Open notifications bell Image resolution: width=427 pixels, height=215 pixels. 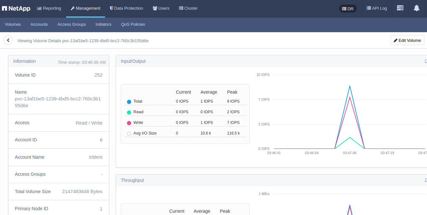(416, 8)
